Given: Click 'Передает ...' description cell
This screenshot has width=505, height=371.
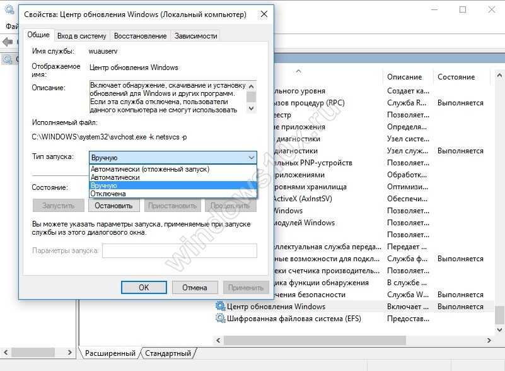Looking at the screenshot, I should click(407, 247).
